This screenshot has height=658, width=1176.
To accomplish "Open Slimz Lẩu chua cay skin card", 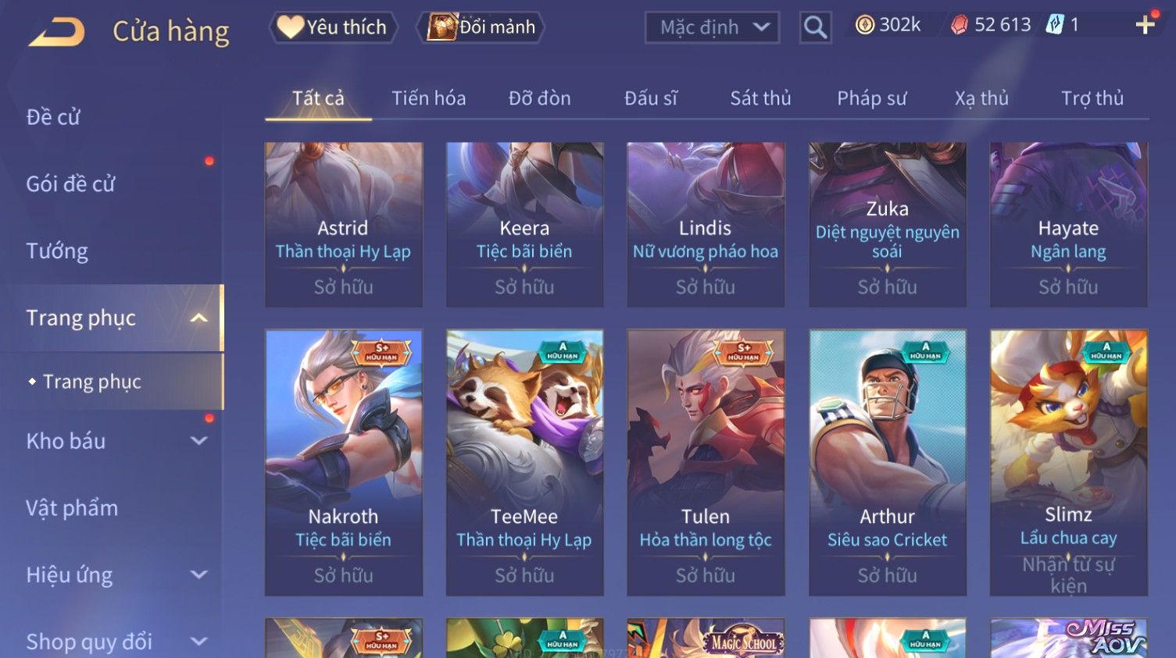I will (1068, 462).
